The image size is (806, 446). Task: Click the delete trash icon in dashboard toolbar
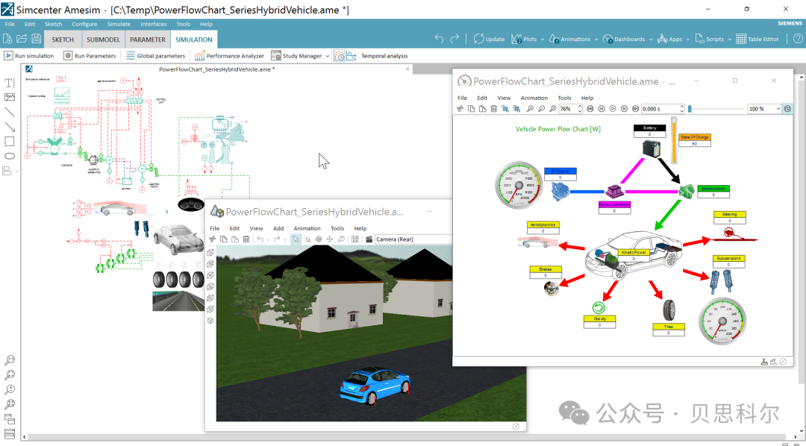[493, 109]
